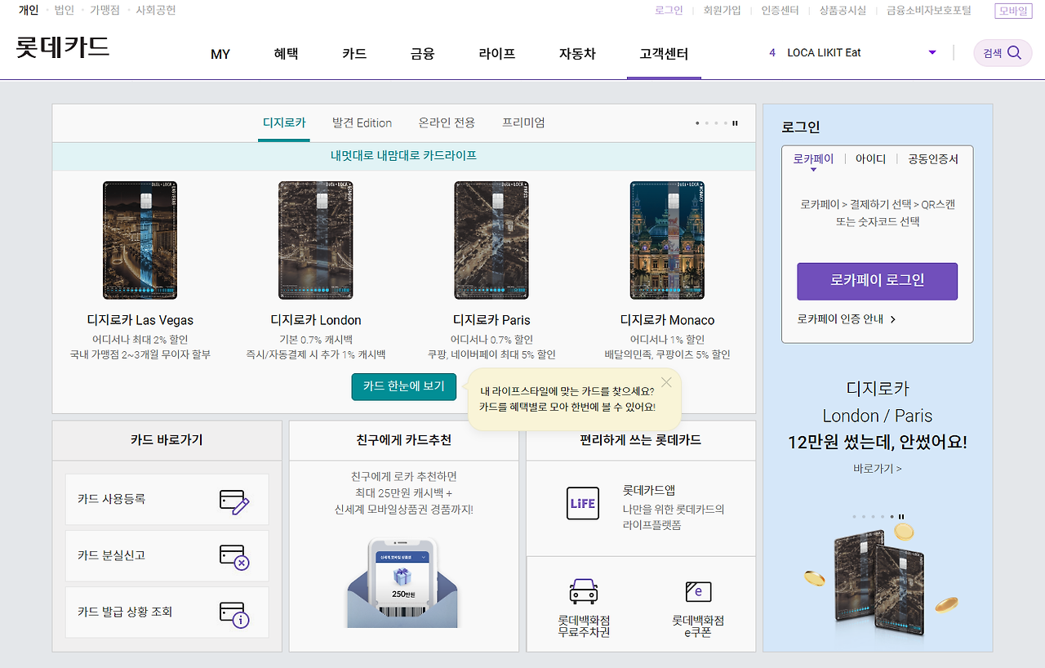Click the card info icon beside 카드 발급 상황 조회
Image resolution: width=1045 pixels, height=668 pixels.
tap(234, 614)
